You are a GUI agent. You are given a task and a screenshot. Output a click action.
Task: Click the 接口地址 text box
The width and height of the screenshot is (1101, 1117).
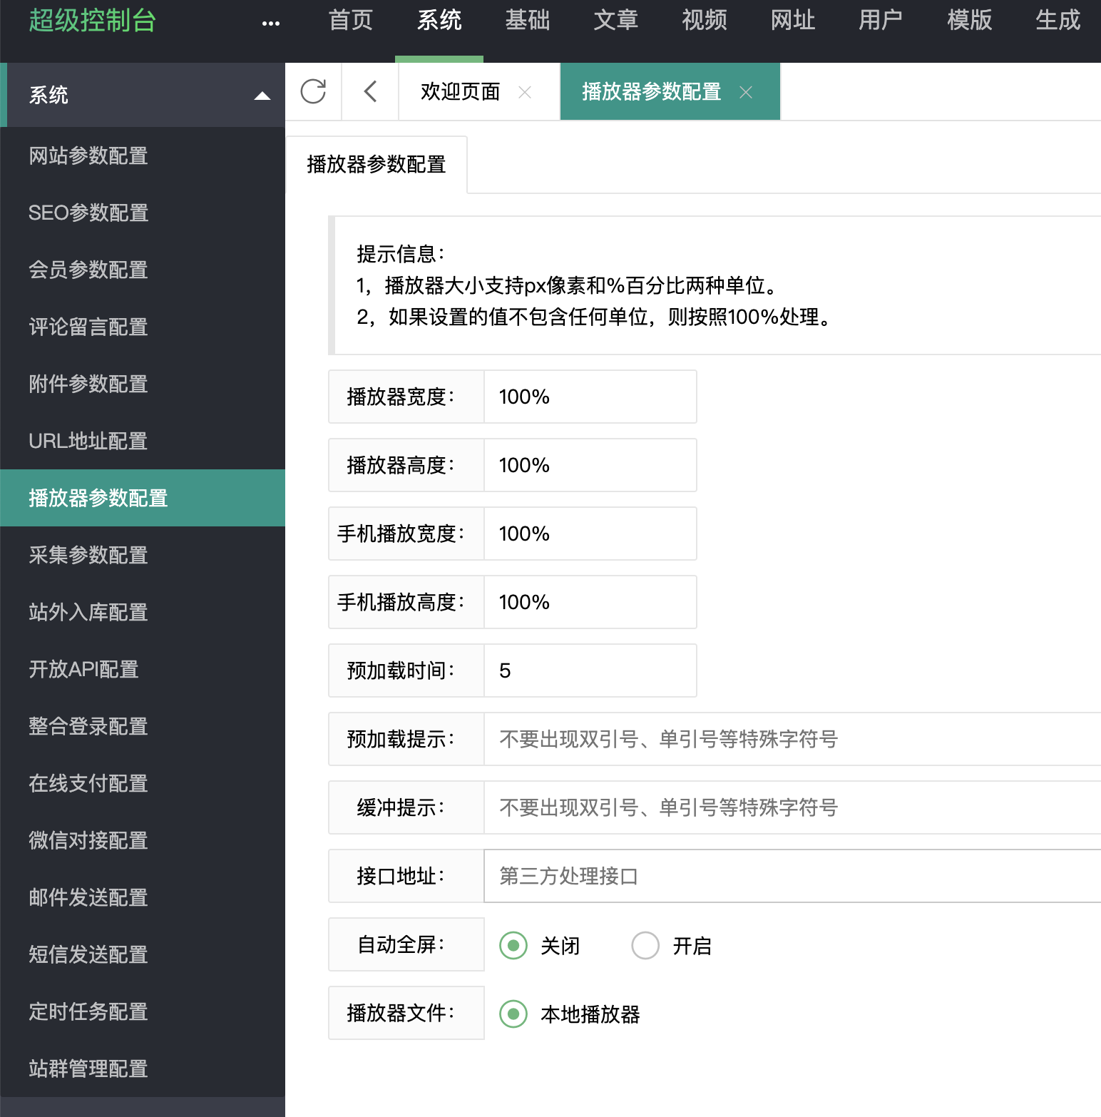coord(792,876)
